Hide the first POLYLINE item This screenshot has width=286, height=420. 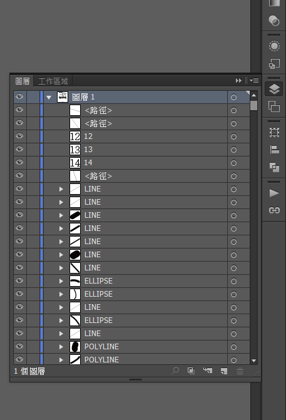(x=19, y=346)
